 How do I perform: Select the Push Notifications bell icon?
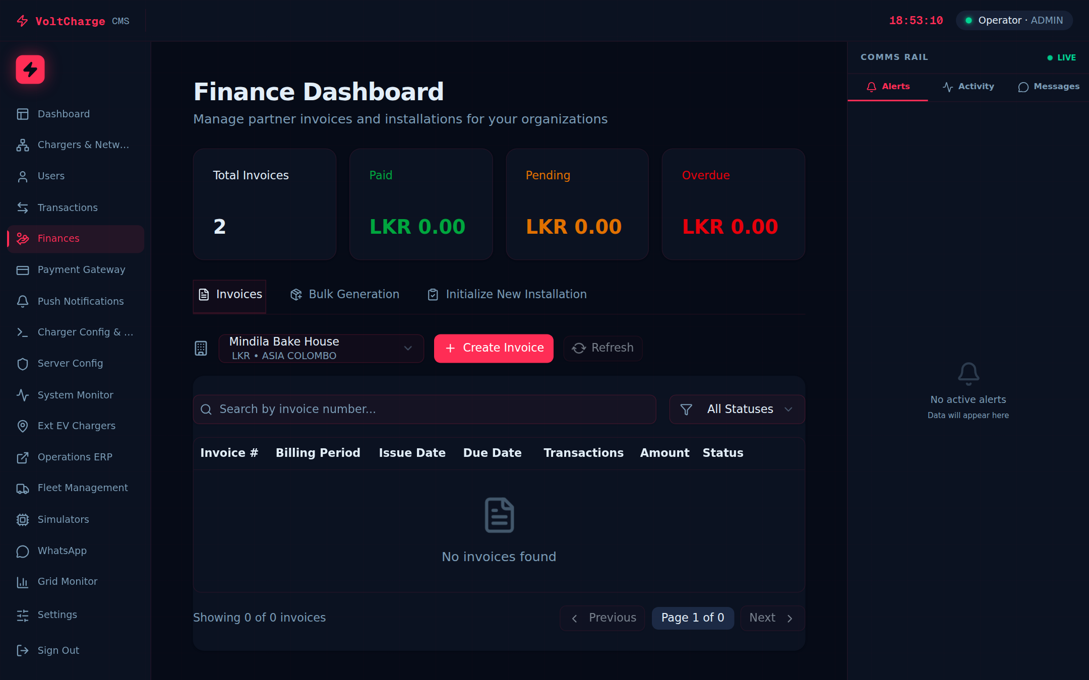23,301
